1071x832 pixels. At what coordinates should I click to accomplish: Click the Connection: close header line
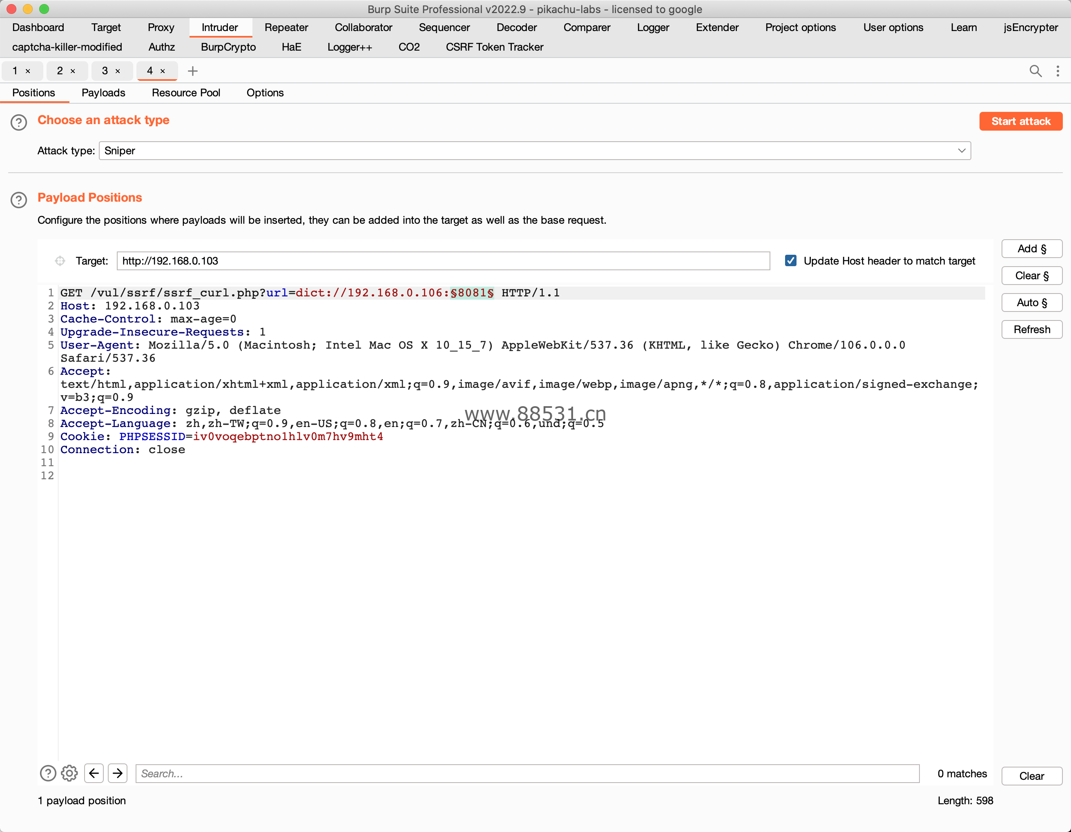[x=123, y=450]
